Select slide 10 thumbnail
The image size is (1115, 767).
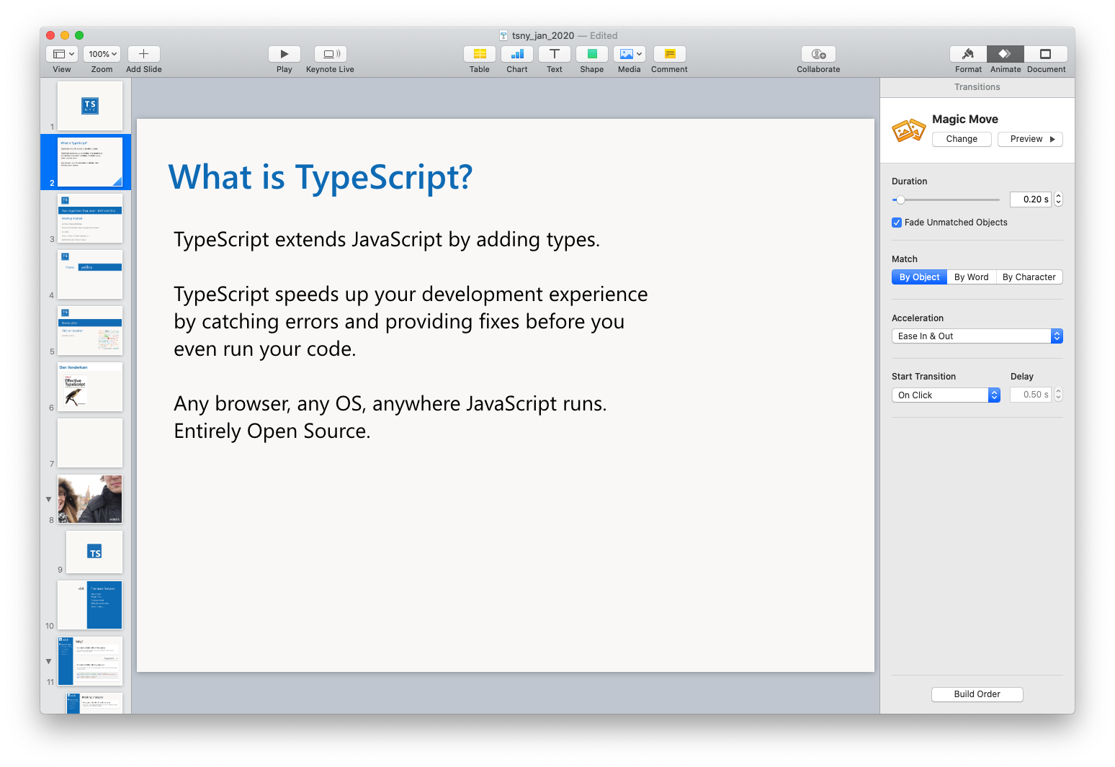pyautogui.click(x=90, y=605)
